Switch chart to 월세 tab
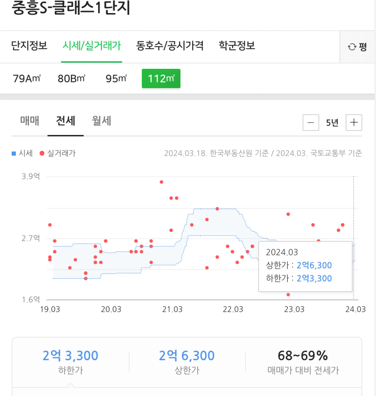The image size is (376, 396). coord(102,121)
